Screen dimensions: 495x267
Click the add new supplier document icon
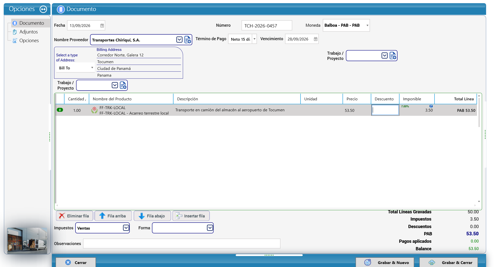pyautogui.click(x=188, y=40)
